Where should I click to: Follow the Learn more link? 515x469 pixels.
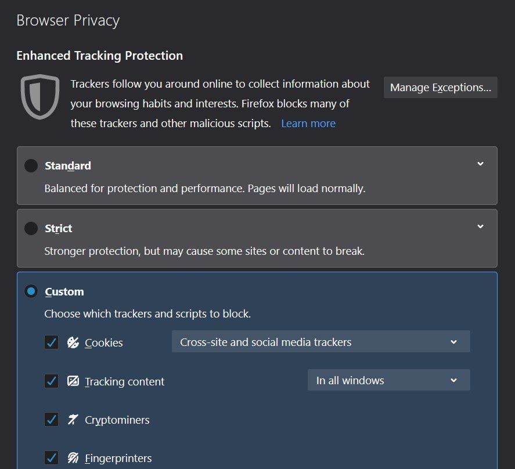308,124
